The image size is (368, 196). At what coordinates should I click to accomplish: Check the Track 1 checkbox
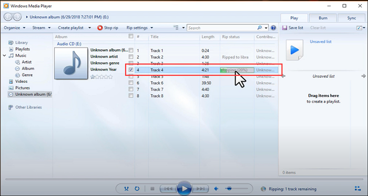click(131, 50)
